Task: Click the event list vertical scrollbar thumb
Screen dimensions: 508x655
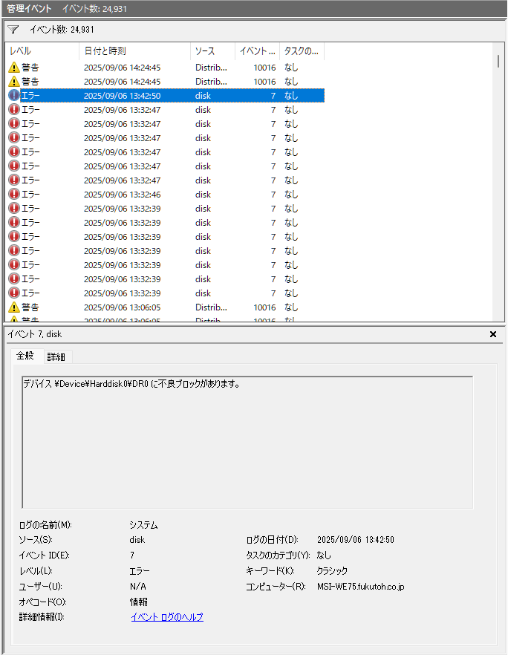Action: coord(498,61)
